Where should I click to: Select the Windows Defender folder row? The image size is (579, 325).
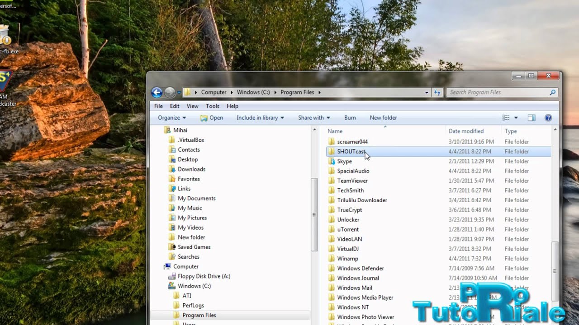[x=438, y=269]
